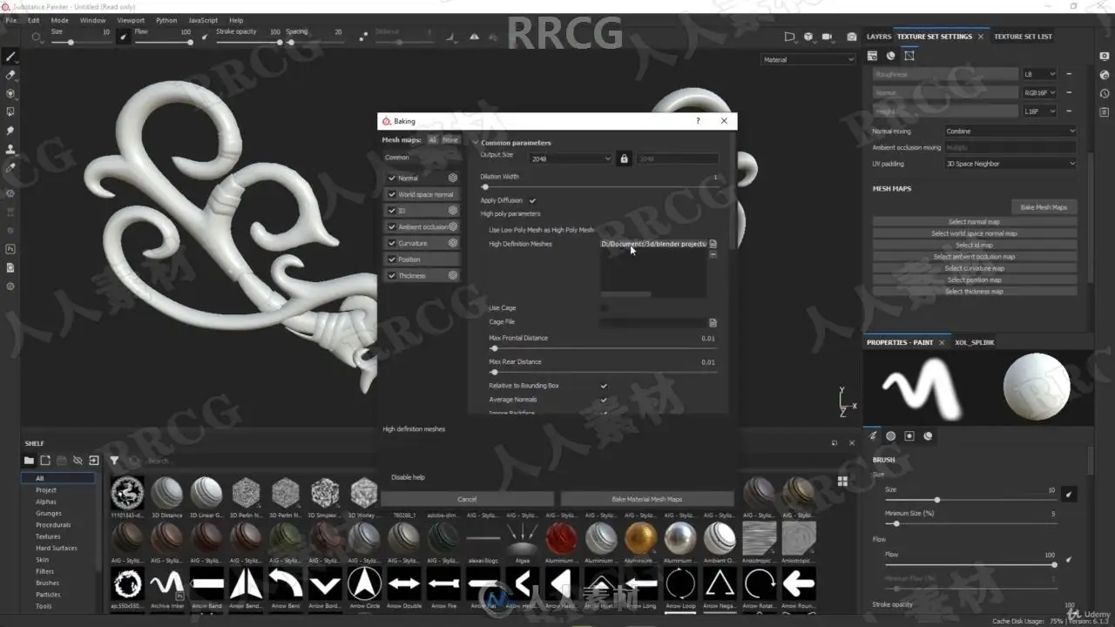Open Normal map settings gear icon
Viewport: 1115px width, 627px height.
453,178
